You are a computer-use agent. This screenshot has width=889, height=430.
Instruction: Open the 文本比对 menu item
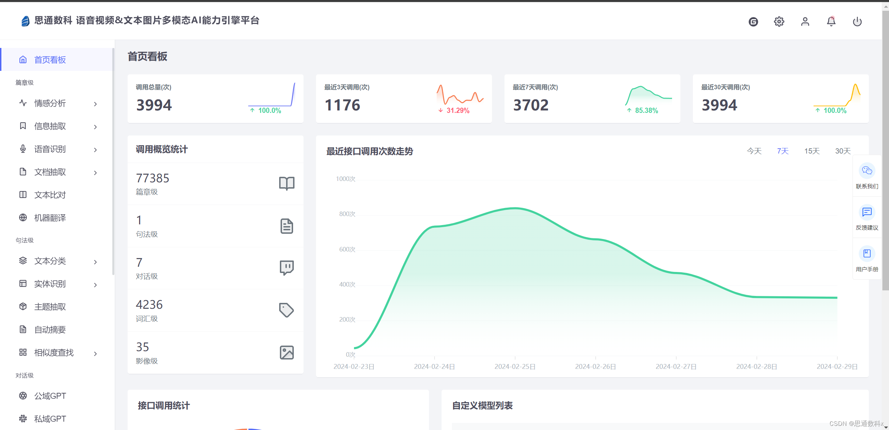point(57,195)
